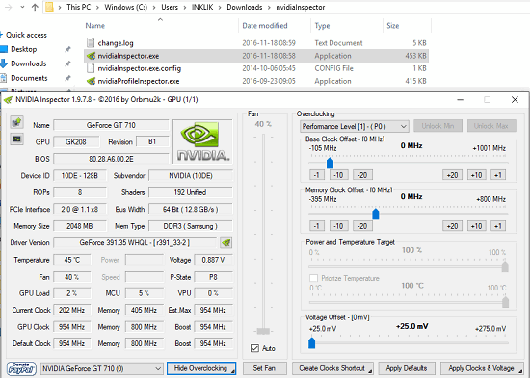Open the Explorer recent locations dropdown arrow
Screen dimensions: 530x378
pyautogui.click(x=22, y=7)
